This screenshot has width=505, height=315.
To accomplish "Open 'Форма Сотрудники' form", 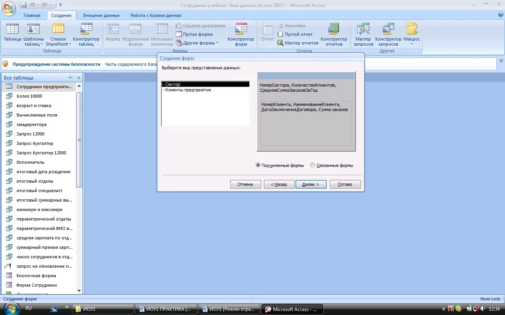I will pos(39,285).
